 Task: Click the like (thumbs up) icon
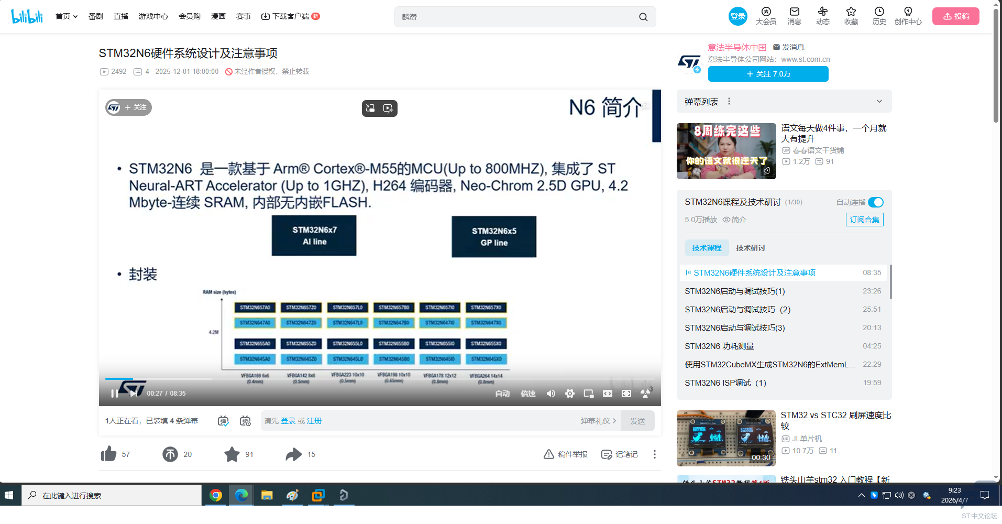point(108,454)
